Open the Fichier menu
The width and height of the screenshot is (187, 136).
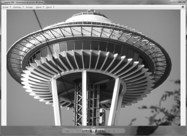6,7
